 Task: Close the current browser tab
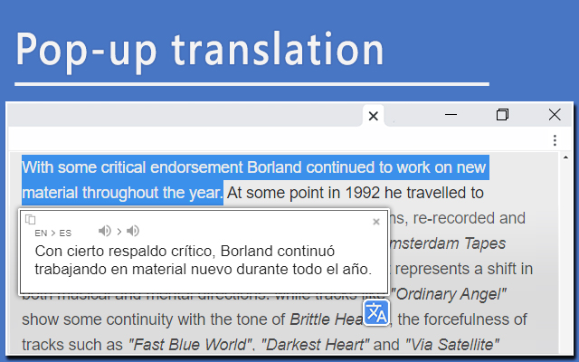click(374, 116)
